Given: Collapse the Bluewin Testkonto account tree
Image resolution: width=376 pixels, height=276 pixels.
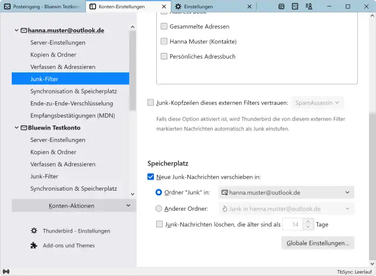Looking at the screenshot, I should [x=16, y=128].
